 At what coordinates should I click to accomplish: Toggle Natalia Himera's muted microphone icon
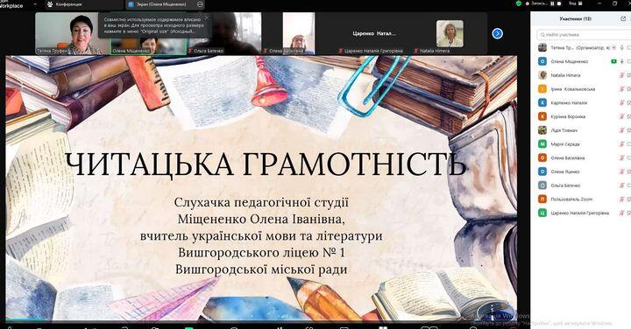(621, 75)
